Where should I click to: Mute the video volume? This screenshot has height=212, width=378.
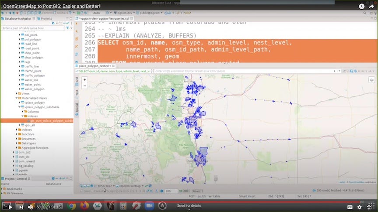coord(31,207)
